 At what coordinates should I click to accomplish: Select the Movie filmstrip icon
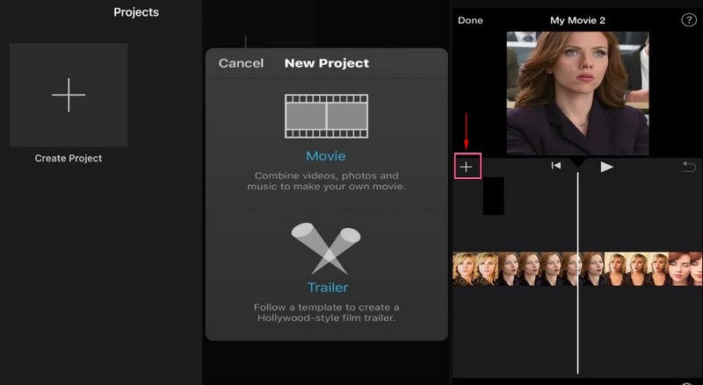click(x=326, y=116)
